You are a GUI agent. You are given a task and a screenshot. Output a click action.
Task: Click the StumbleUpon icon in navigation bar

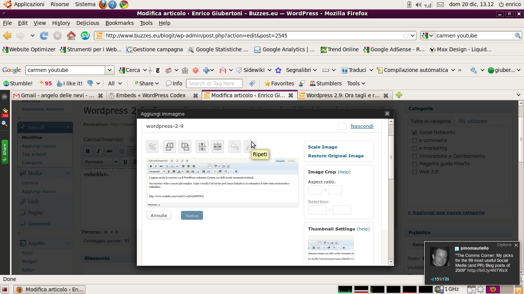tap(85, 36)
